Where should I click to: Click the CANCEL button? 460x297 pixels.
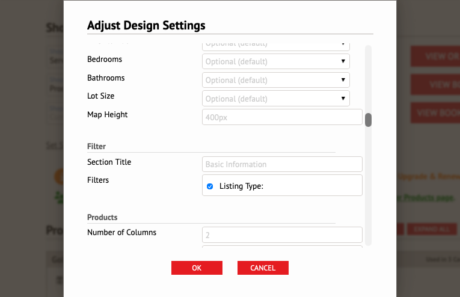[x=263, y=268]
